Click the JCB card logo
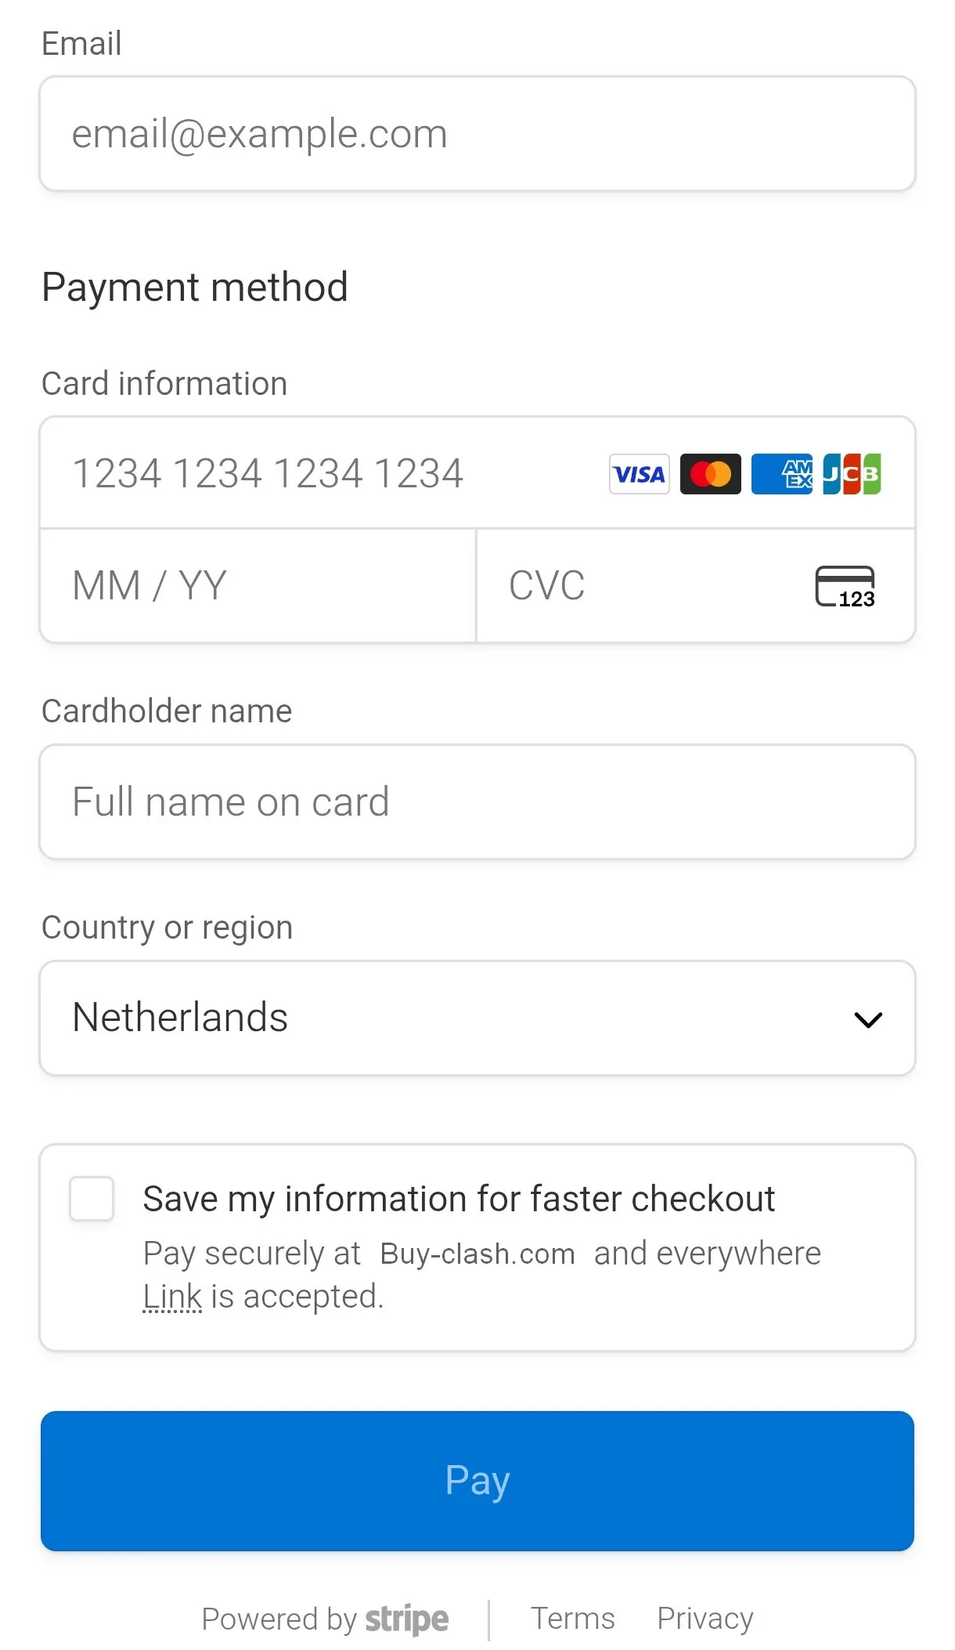This screenshot has width=955, height=1650. click(x=852, y=474)
